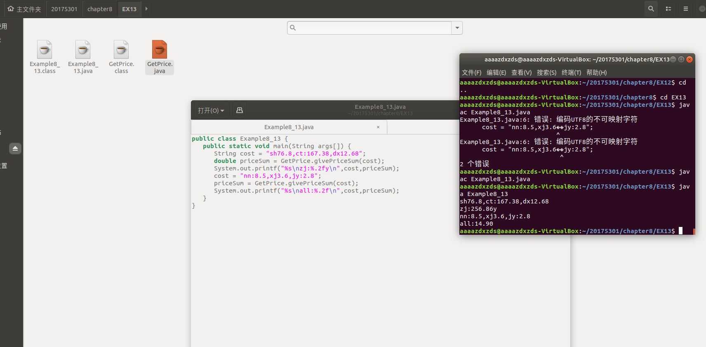Select the GetPrice.class file icon

pyautogui.click(x=121, y=50)
